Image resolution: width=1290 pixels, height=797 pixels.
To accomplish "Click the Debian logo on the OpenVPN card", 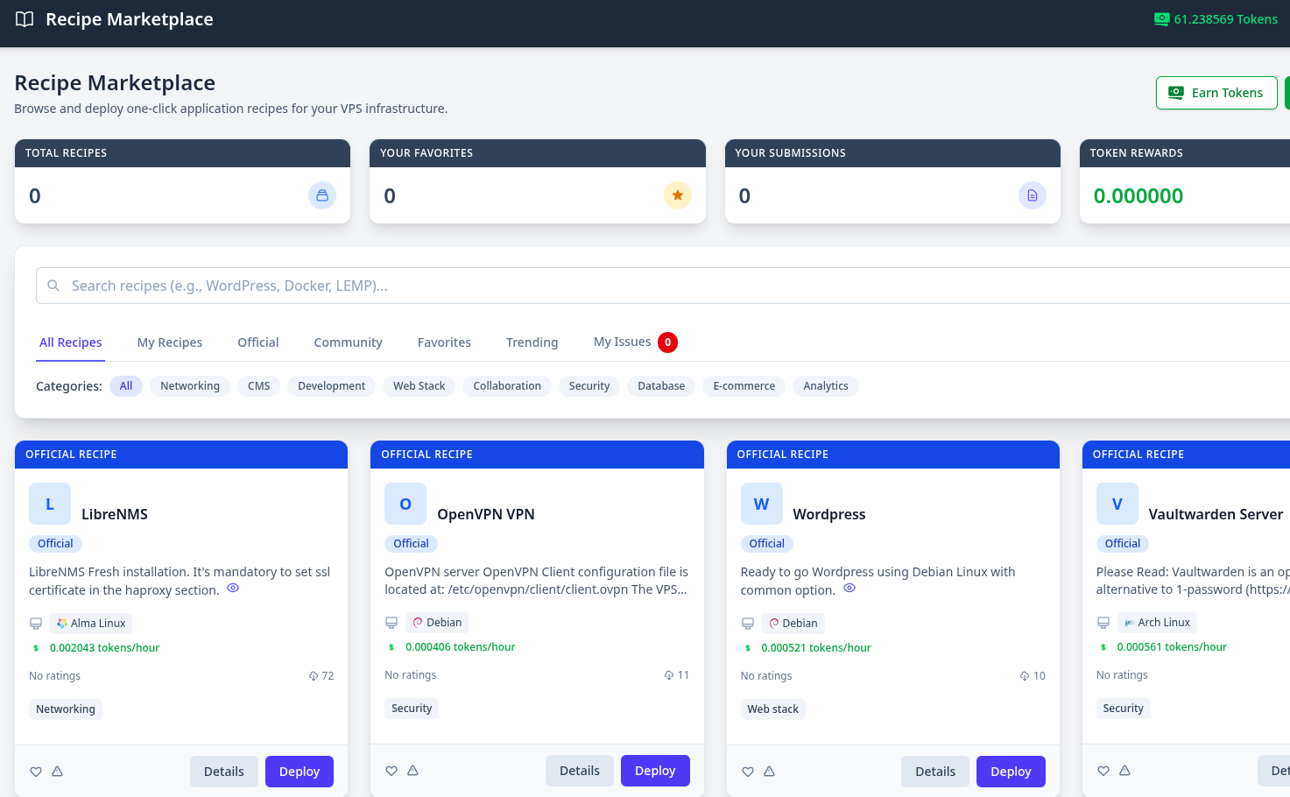I will coord(419,622).
